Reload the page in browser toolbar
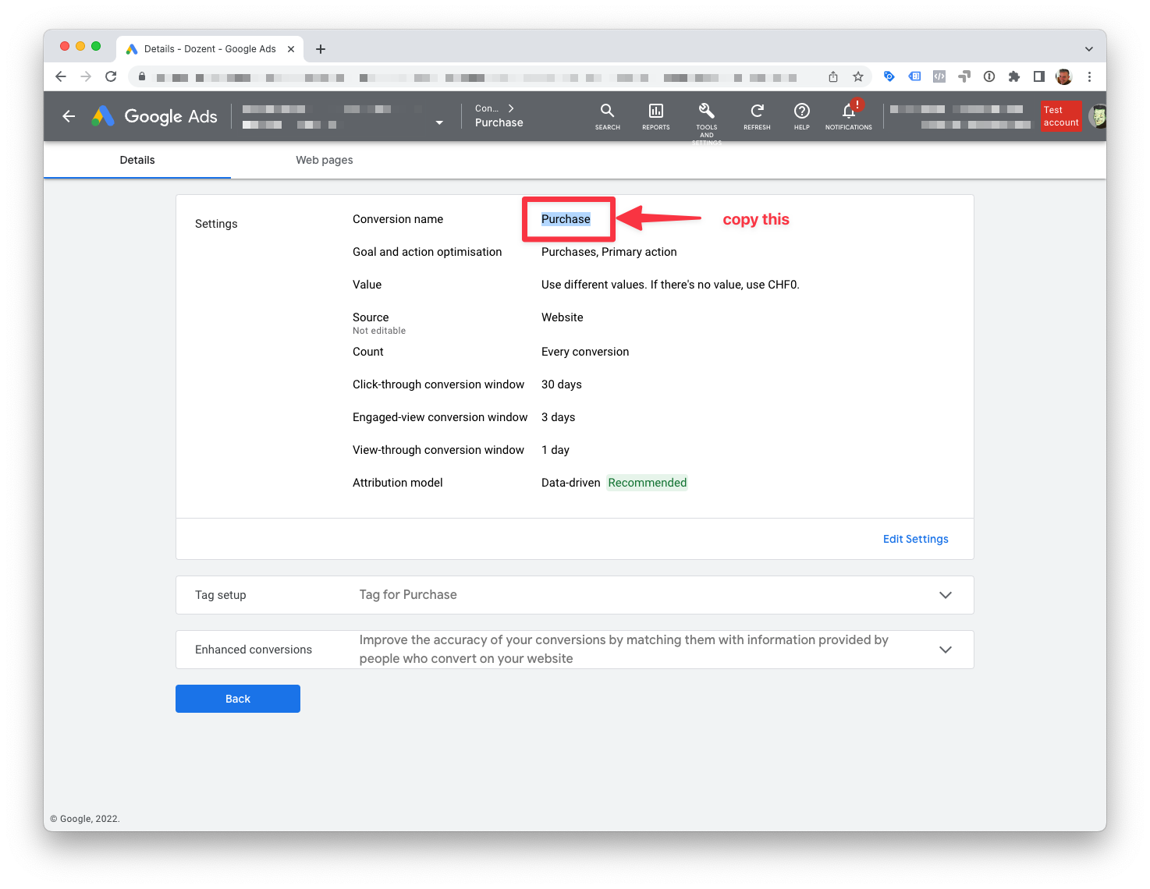1150x889 pixels. (x=111, y=76)
